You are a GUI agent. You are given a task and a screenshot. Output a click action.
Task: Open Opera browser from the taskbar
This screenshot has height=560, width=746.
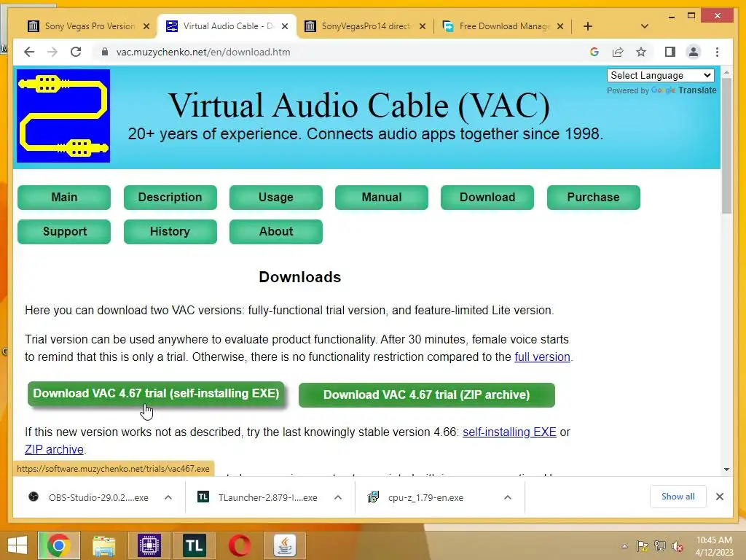coord(239,545)
